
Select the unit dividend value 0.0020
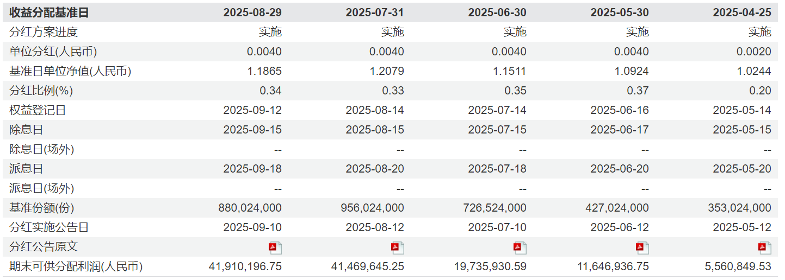coord(754,52)
